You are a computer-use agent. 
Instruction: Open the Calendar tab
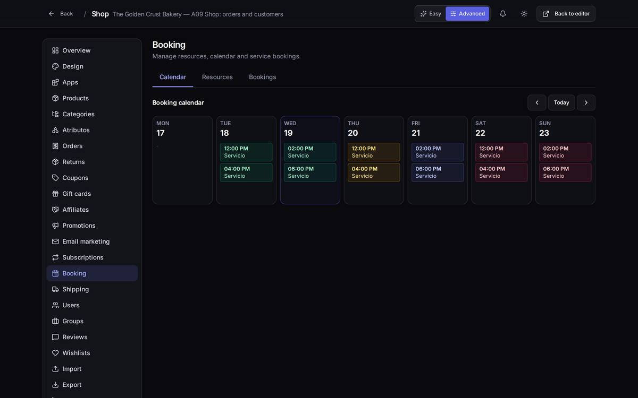(x=173, y=77)
